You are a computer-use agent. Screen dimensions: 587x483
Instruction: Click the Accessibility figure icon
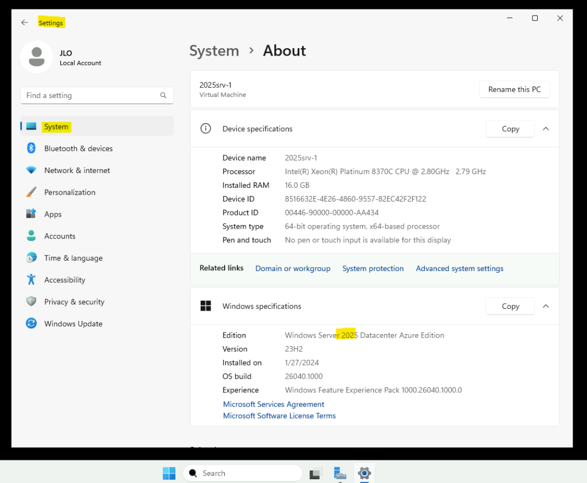pyautogui.click(x=32, y=280)
